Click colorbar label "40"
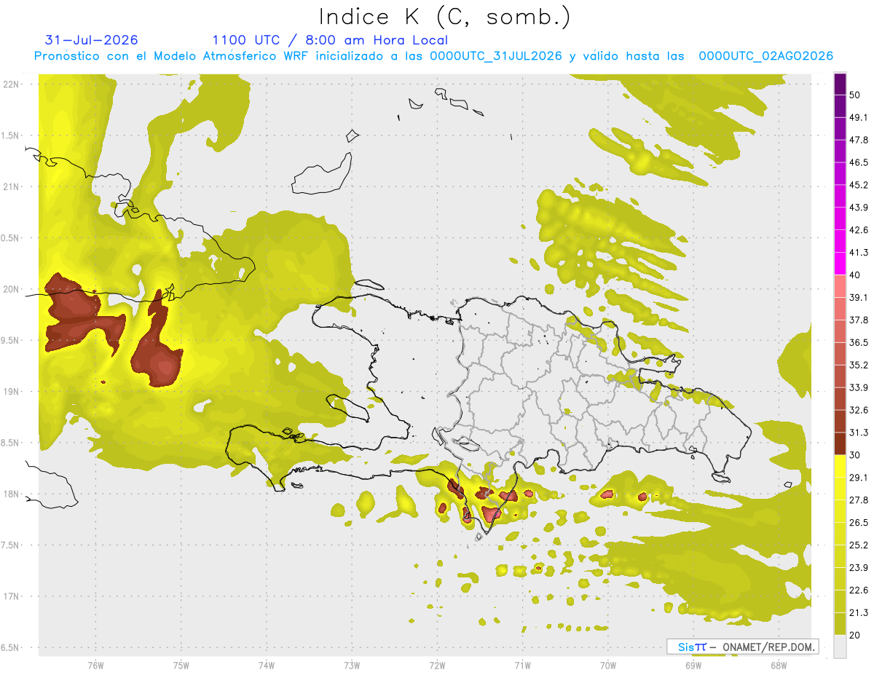874x675 pixels. 855,275
